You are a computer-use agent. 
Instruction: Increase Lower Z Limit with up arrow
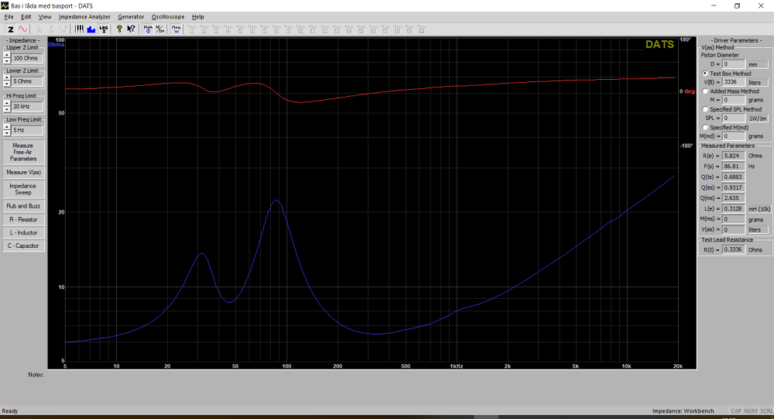[7, 78]
